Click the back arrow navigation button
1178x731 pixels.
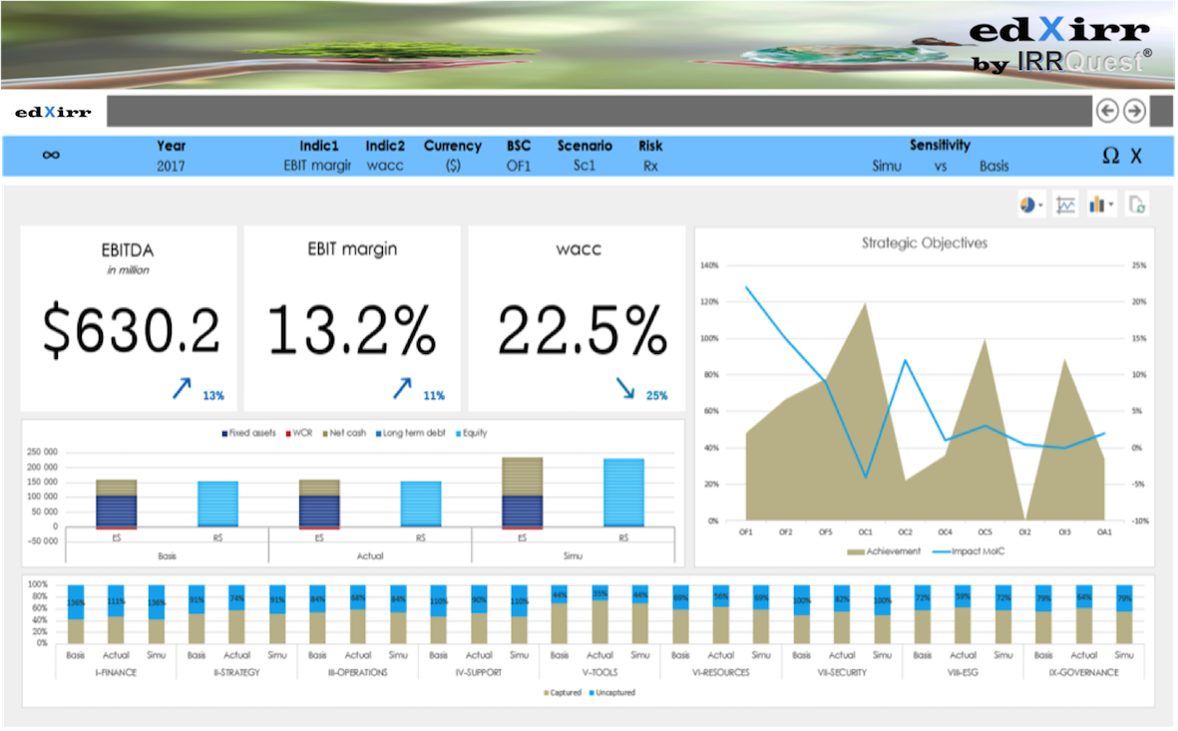click(x=1107, y=111)
